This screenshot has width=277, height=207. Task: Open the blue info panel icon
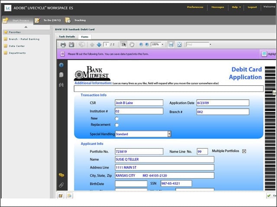[61, 65]
